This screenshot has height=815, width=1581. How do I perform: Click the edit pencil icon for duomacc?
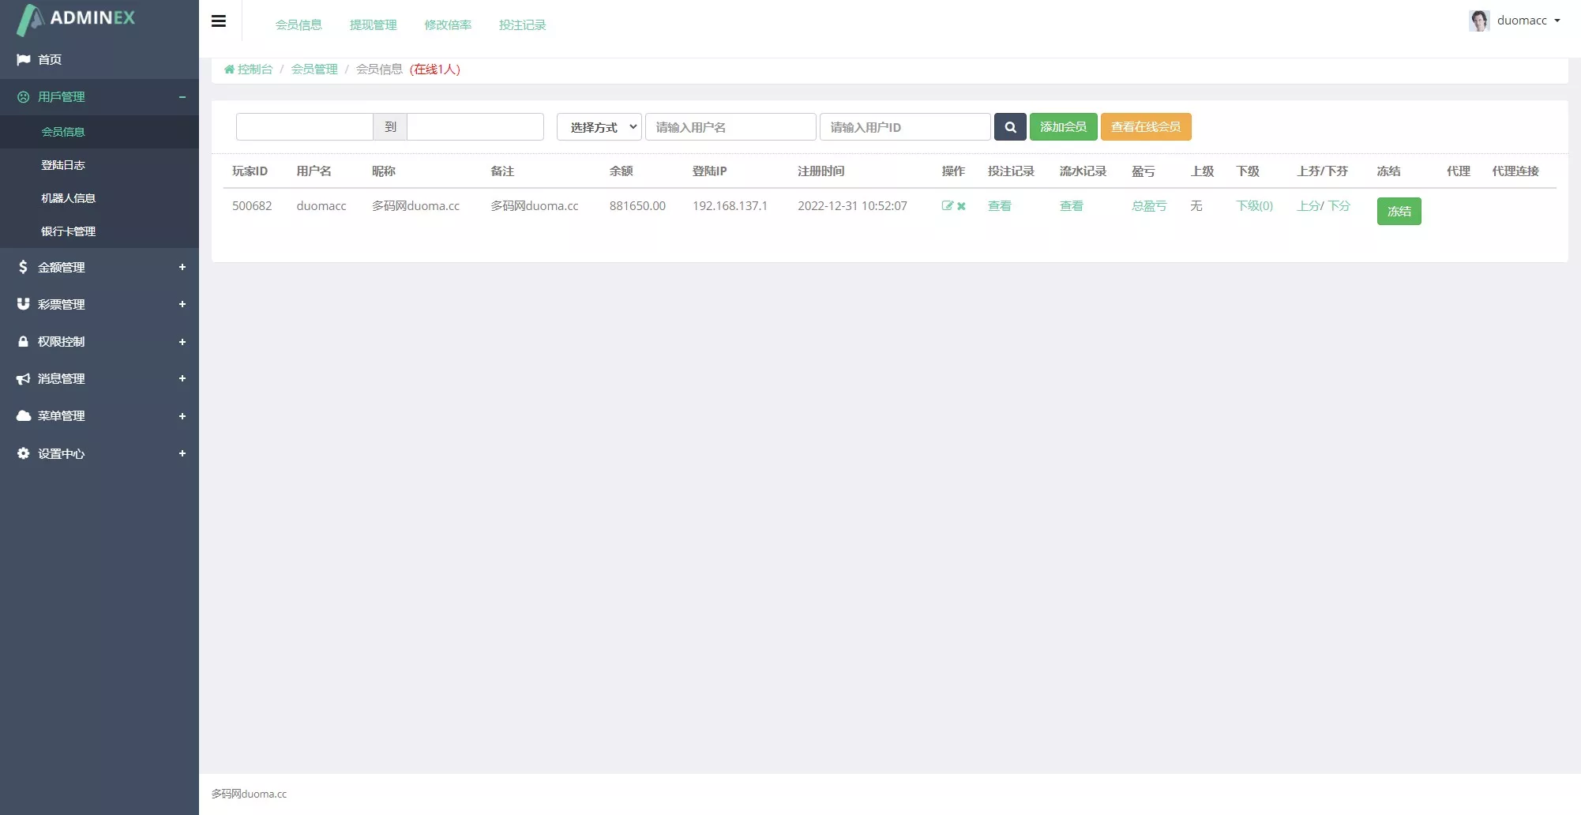click(x=947, y=206)
